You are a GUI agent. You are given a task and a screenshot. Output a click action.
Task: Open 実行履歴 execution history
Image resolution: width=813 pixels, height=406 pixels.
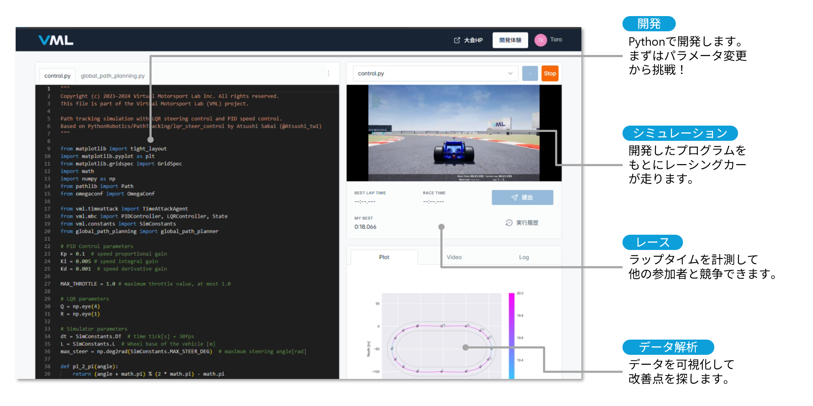click(x=522, y=223)
